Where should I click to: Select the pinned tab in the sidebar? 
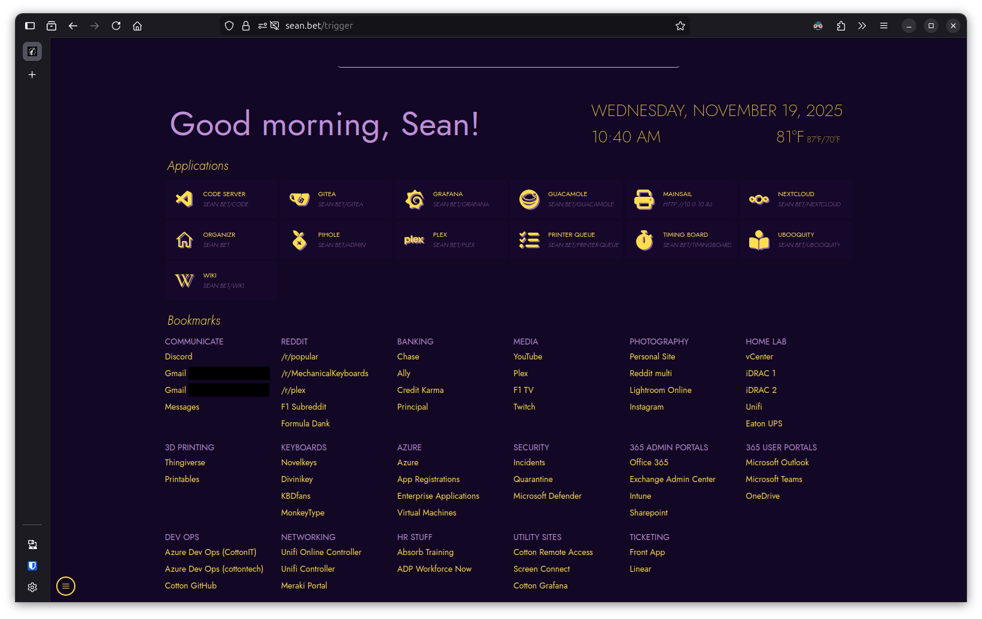point(32,51)
